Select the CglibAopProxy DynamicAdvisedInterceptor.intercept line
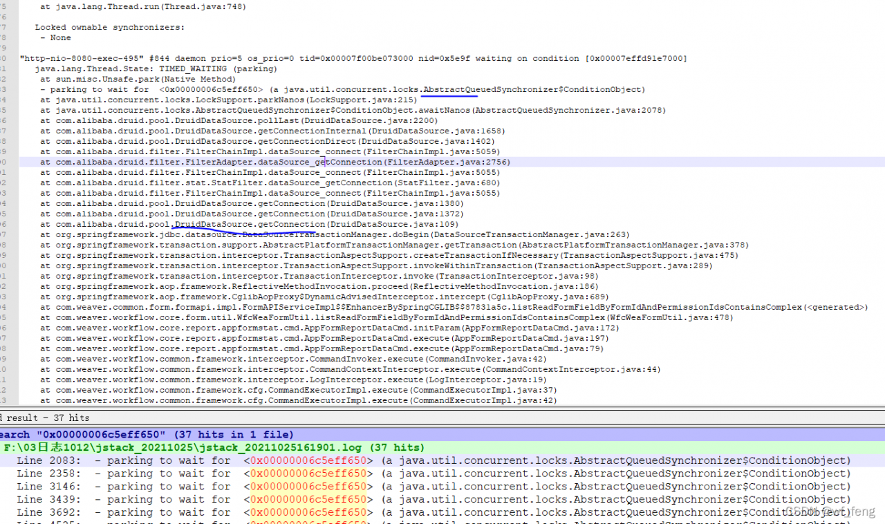885x524 pixels. (x=324, y=297)
